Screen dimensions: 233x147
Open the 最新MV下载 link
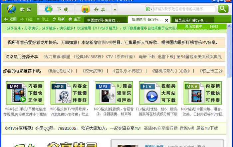[207, 128]
